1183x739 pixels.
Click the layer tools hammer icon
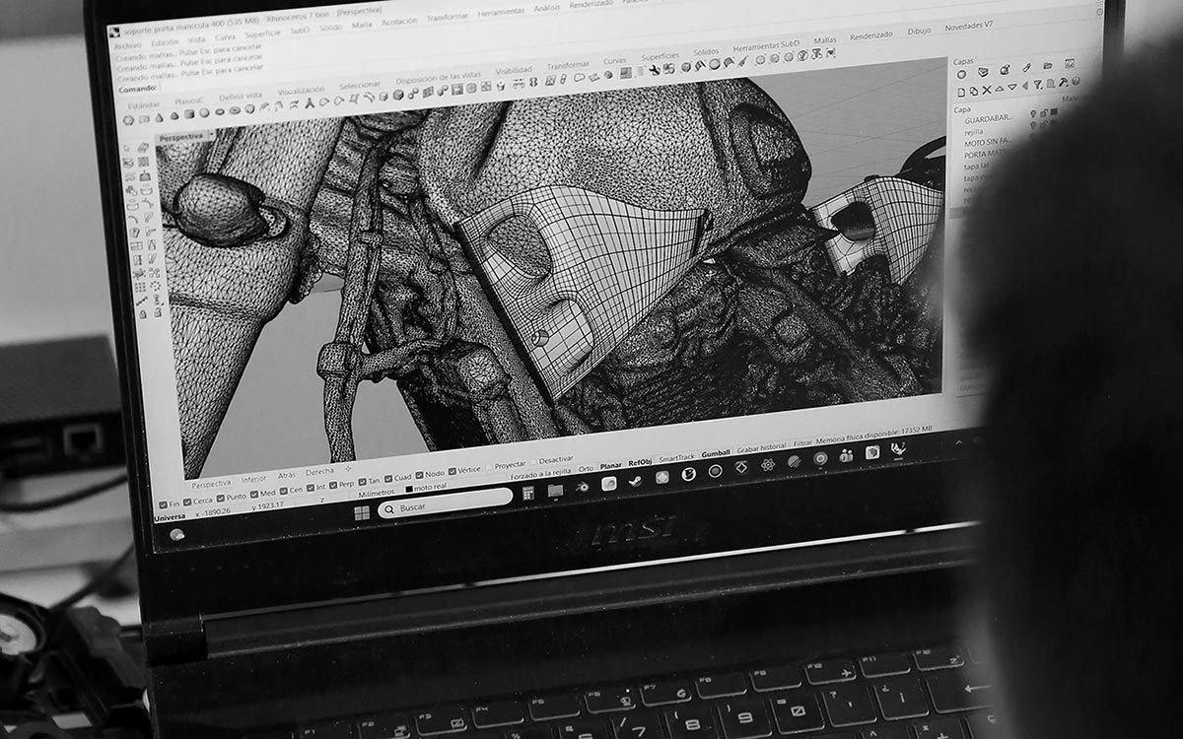pos(1063,83)
